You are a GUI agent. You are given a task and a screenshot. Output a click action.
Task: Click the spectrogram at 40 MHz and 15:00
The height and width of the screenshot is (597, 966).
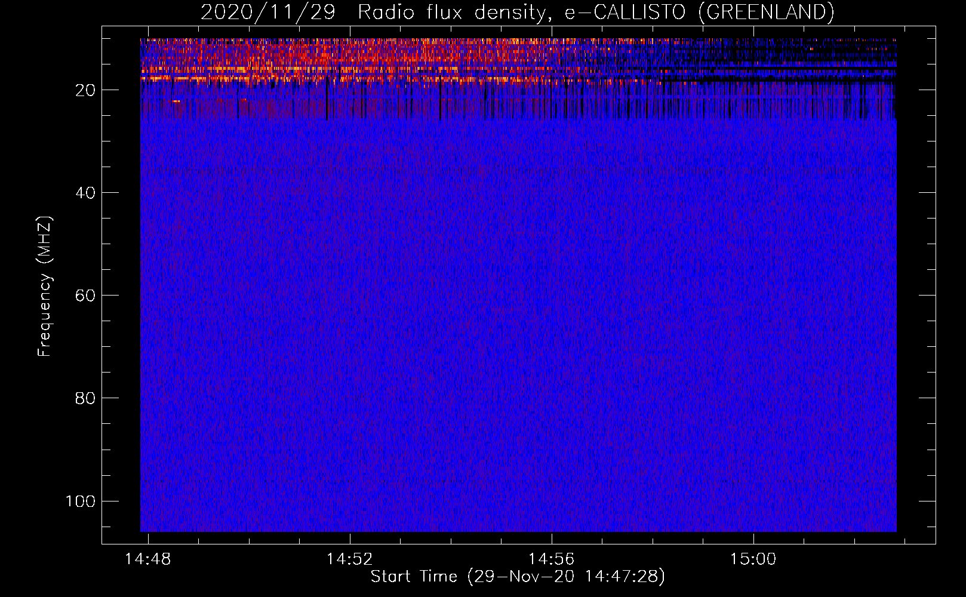coord(753,192)
